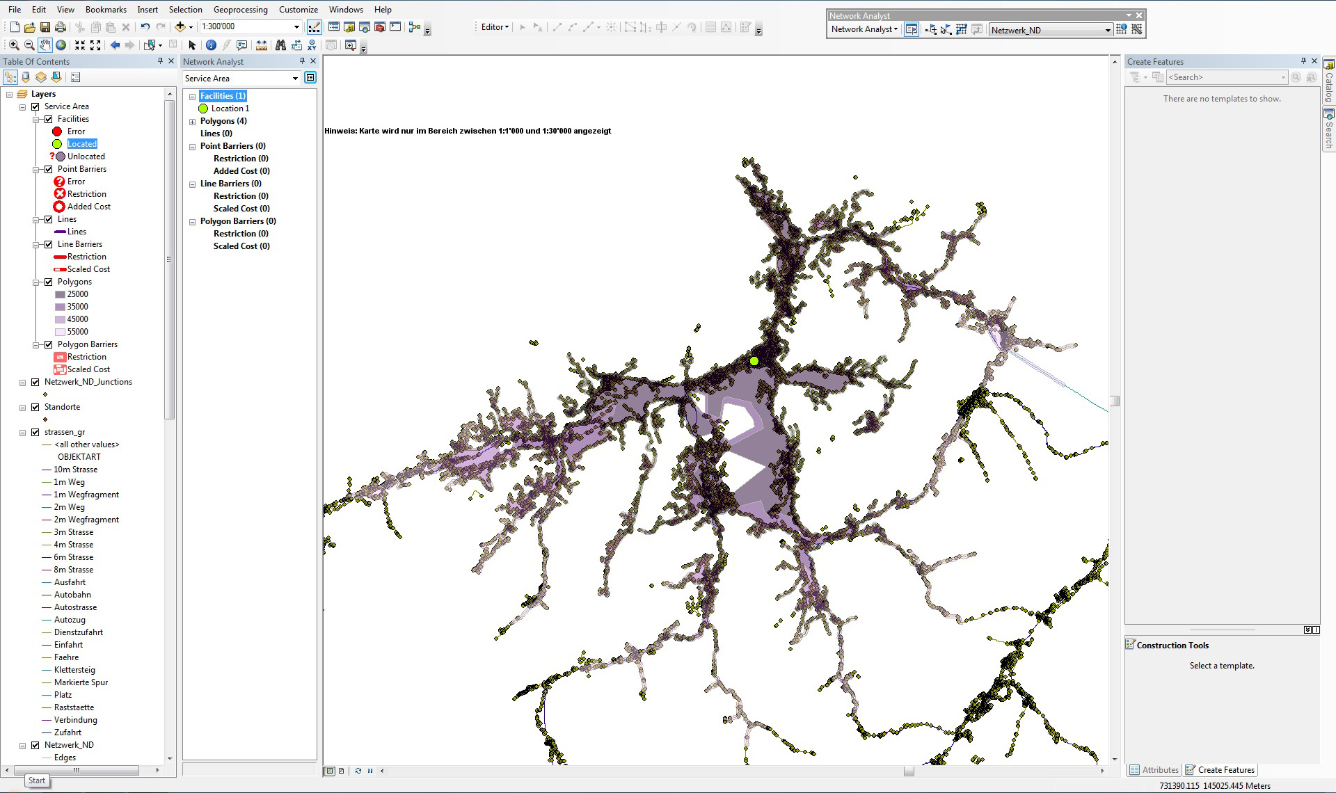Activate the Measure ruler tool
Image resolution: width=1336 pixels, height=793 pixels.
click(261, 45)
